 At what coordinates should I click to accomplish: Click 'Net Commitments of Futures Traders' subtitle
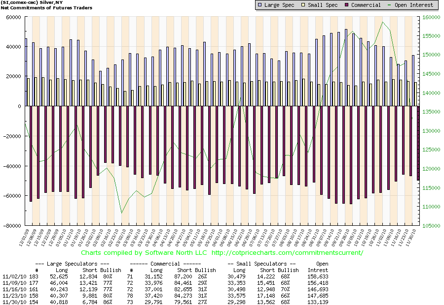click(x=46, y=8)
